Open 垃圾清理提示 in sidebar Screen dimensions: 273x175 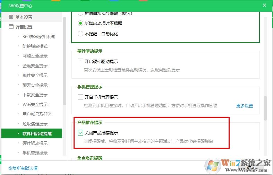[x=35, y=124]
